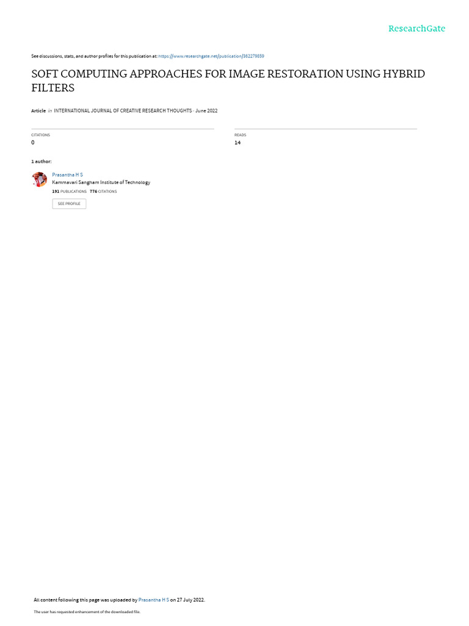469x626 pixels.
Task: View the author's 776 citations stat
Action: [103, 191]
